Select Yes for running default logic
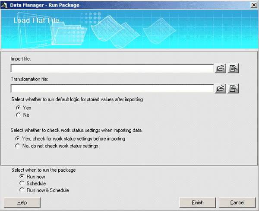This screenshot has width=259, height=211. pos(18,108)
